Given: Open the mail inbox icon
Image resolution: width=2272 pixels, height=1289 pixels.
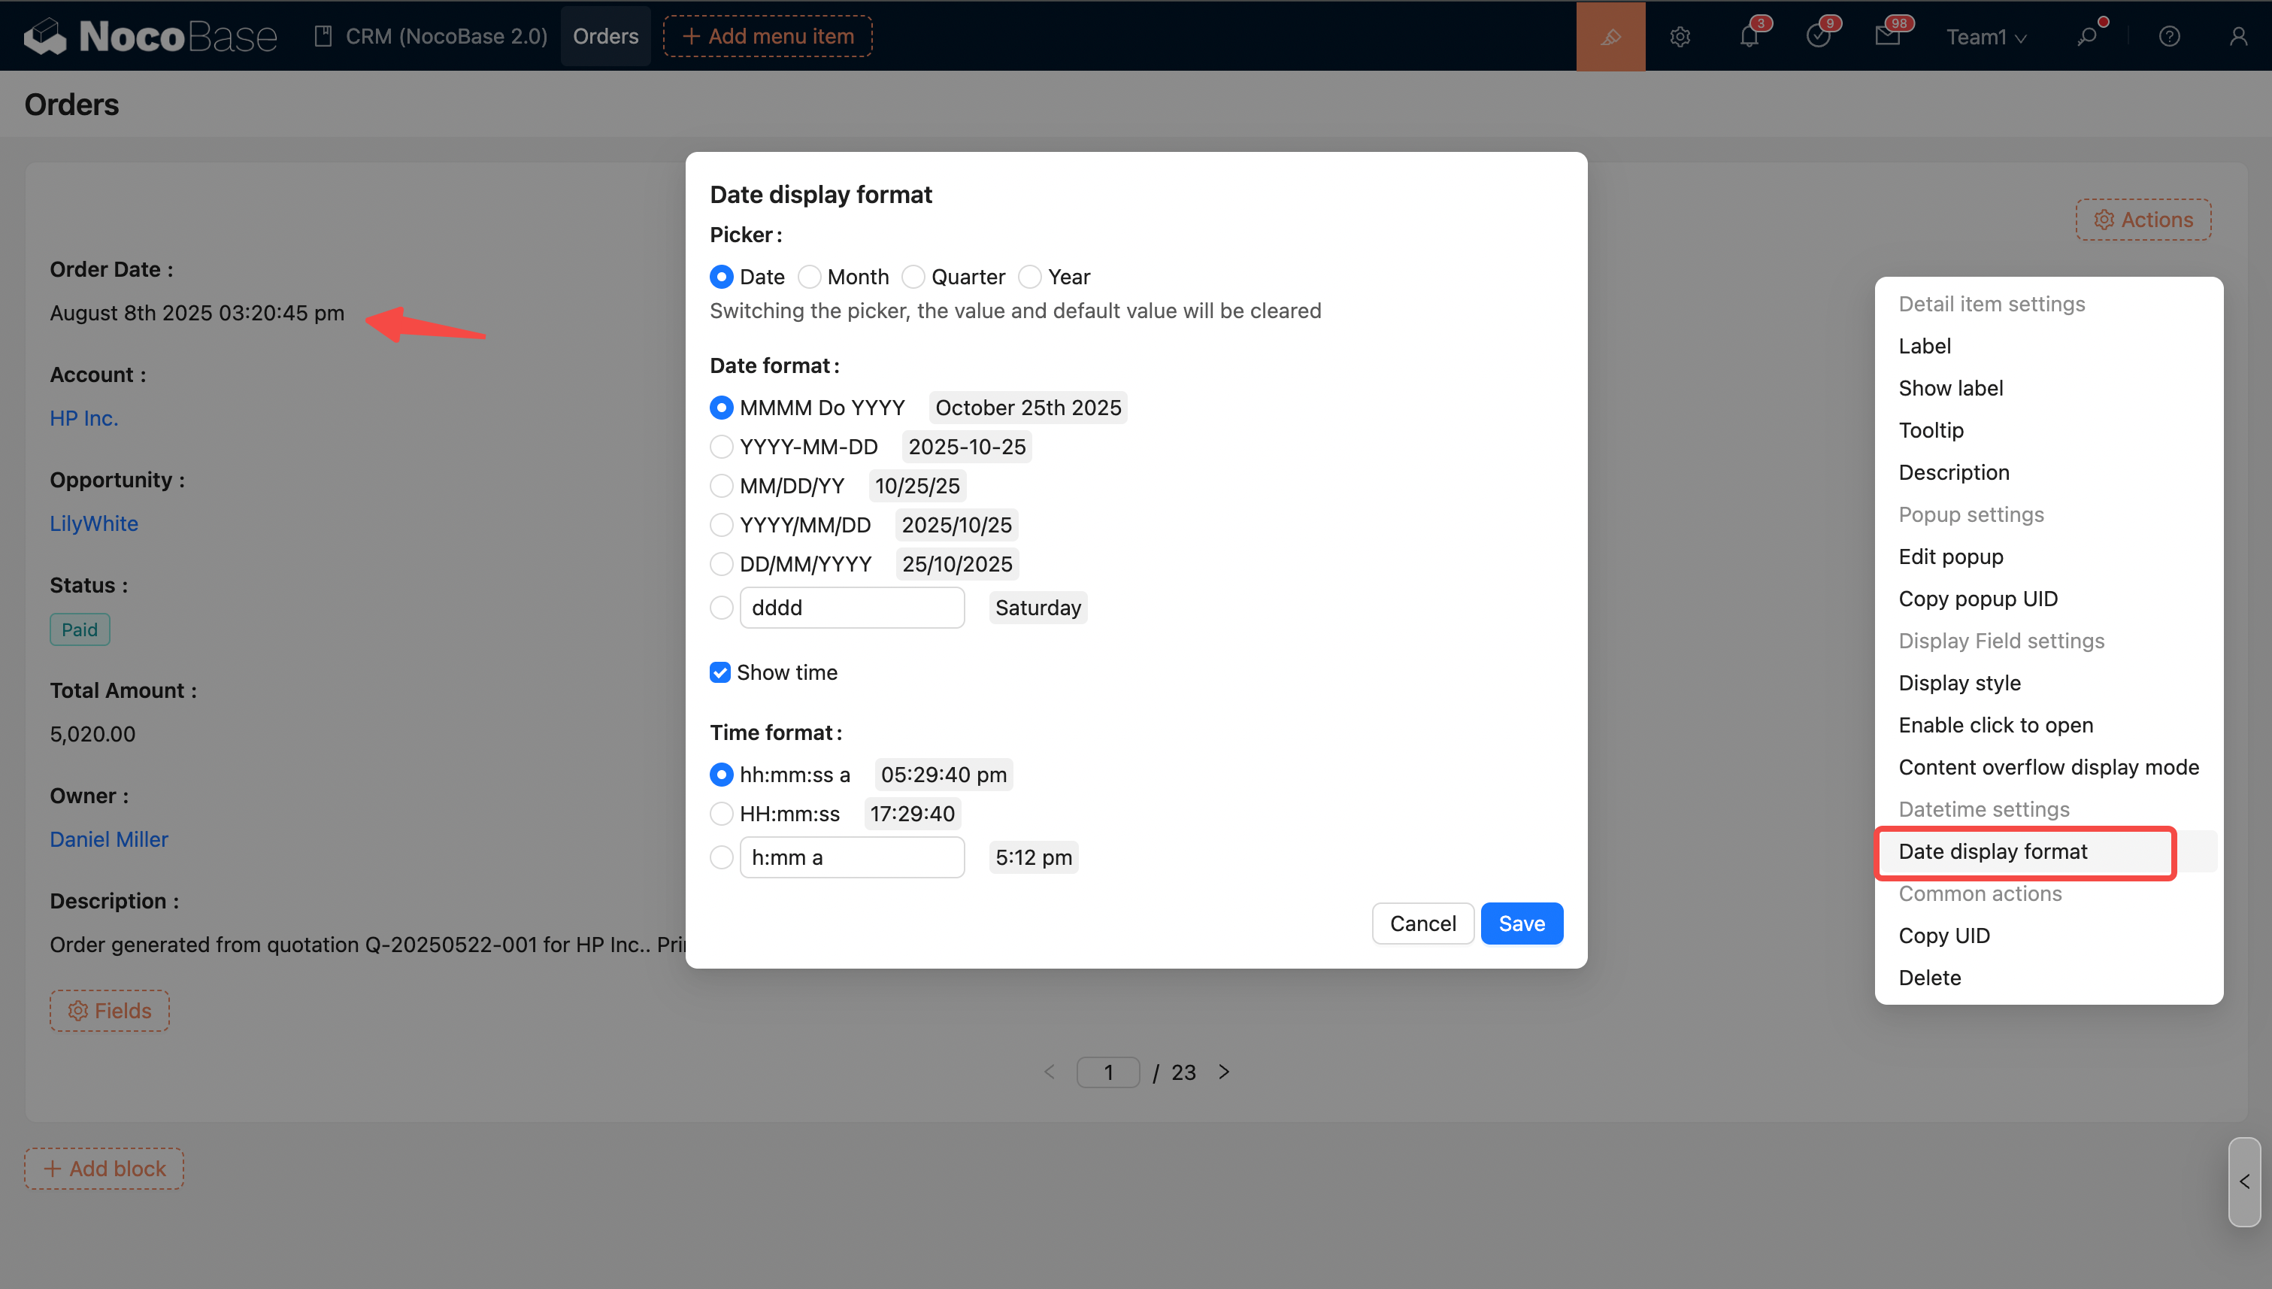Looking at the screenshot, I should click(x=1887, y=36).
